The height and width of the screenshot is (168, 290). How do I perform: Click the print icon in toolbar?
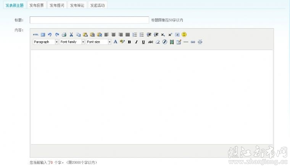coord(64,34)
